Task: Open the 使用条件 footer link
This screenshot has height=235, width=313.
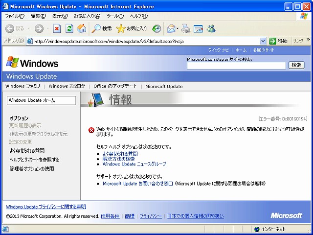Action: coord(110,216)
